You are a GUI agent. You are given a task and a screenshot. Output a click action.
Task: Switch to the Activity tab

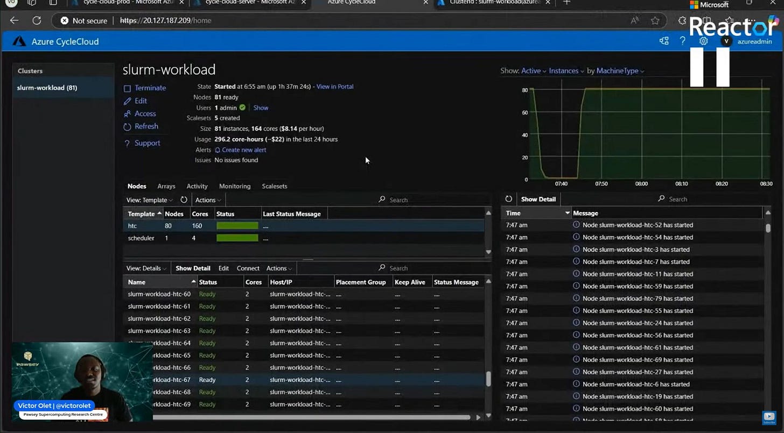197,186
